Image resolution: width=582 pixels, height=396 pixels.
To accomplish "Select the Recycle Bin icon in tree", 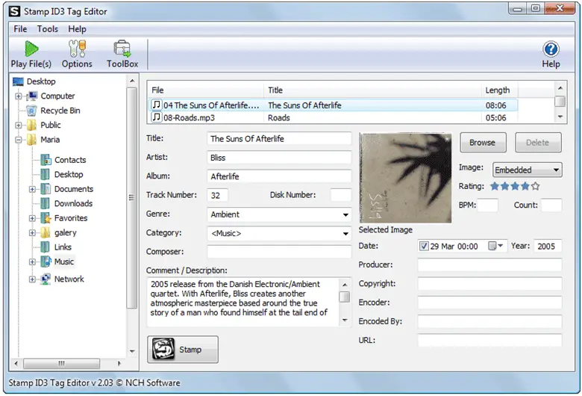I will 31,111.
